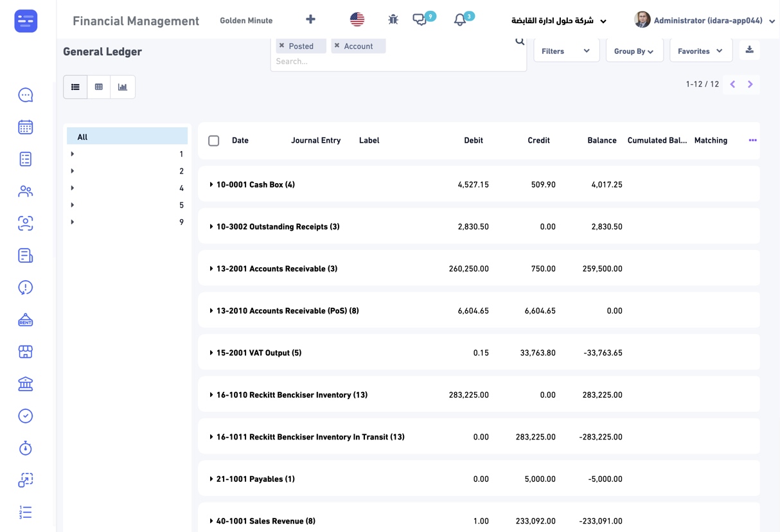Viewport: 780px width, 532px height.
Task: Download the ledger using the export icon
Action: pyautogui.click(x=749, y=50)
